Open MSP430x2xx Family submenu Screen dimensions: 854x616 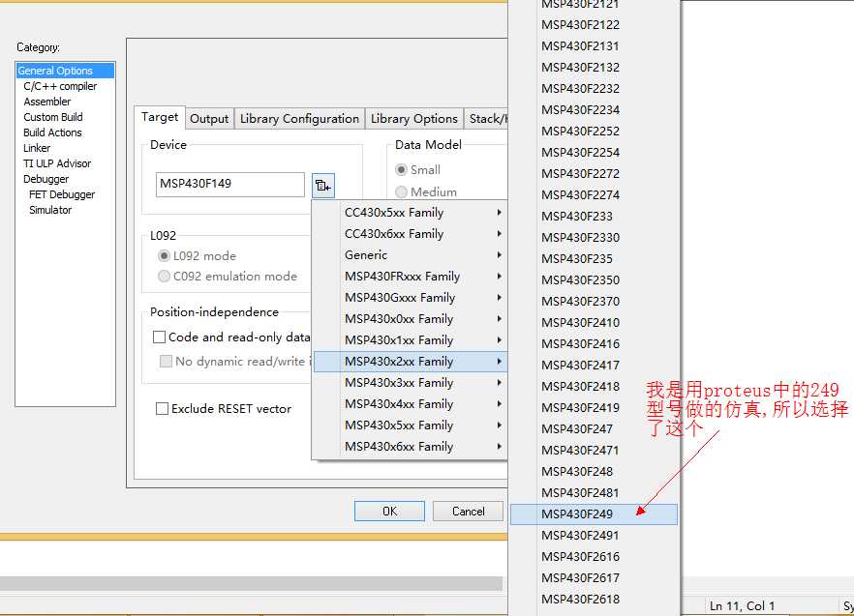pos(411,362)
